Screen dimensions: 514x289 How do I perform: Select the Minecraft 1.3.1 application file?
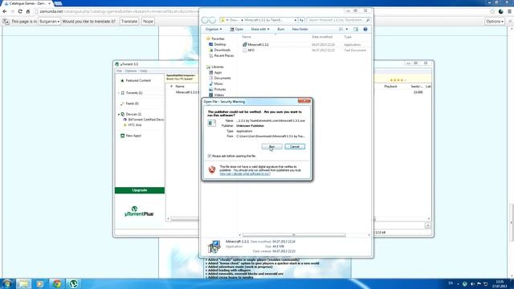[255, 45]
